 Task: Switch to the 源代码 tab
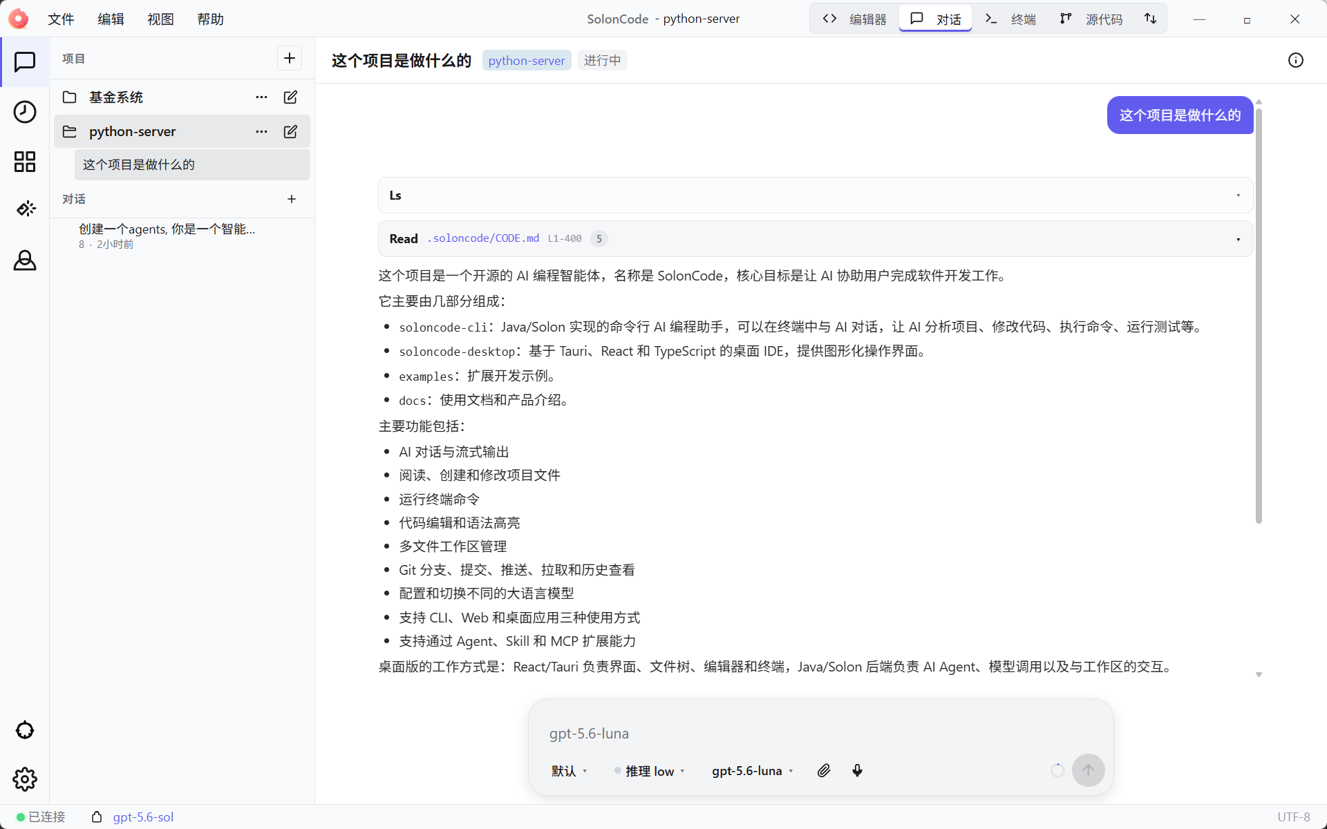(x=1091, y=19)
